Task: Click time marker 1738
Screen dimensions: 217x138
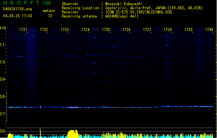Action: tap(168, 30)
